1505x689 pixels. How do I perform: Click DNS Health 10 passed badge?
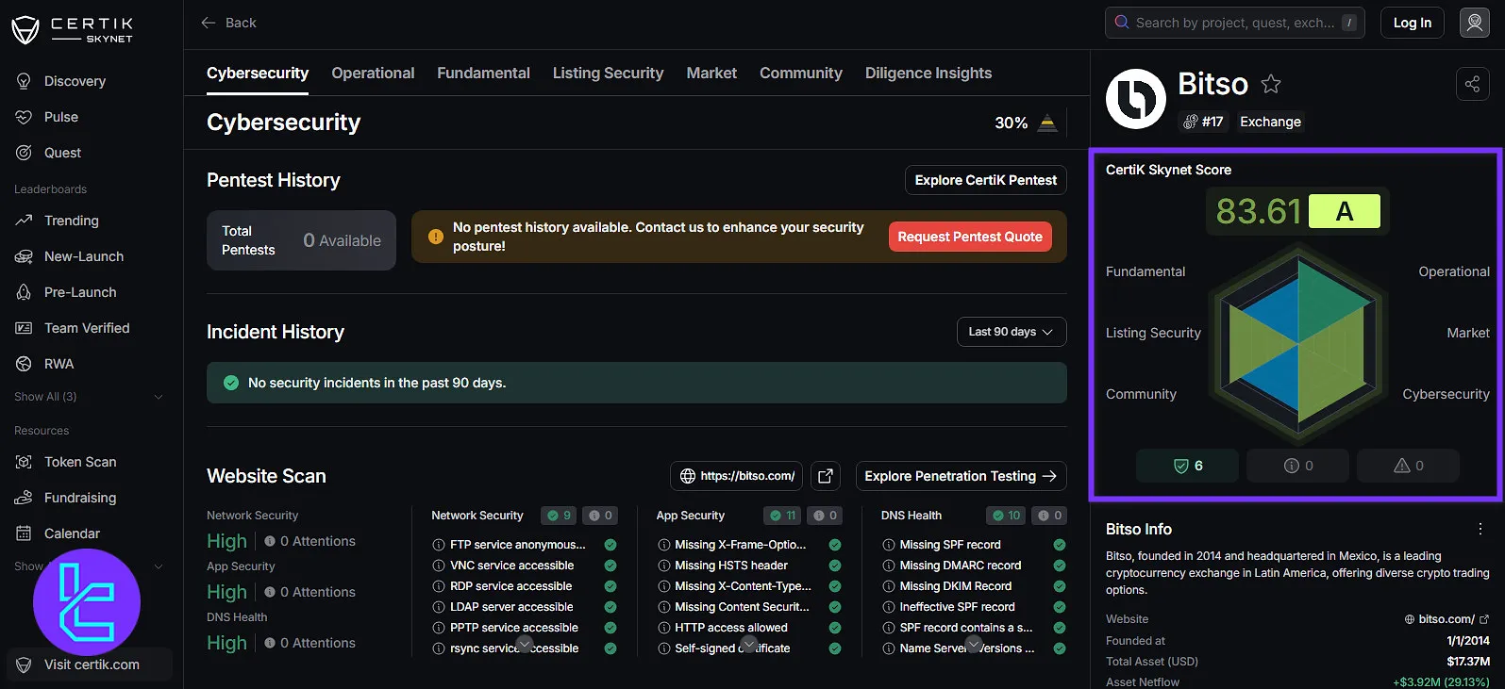click(1007, 516)
